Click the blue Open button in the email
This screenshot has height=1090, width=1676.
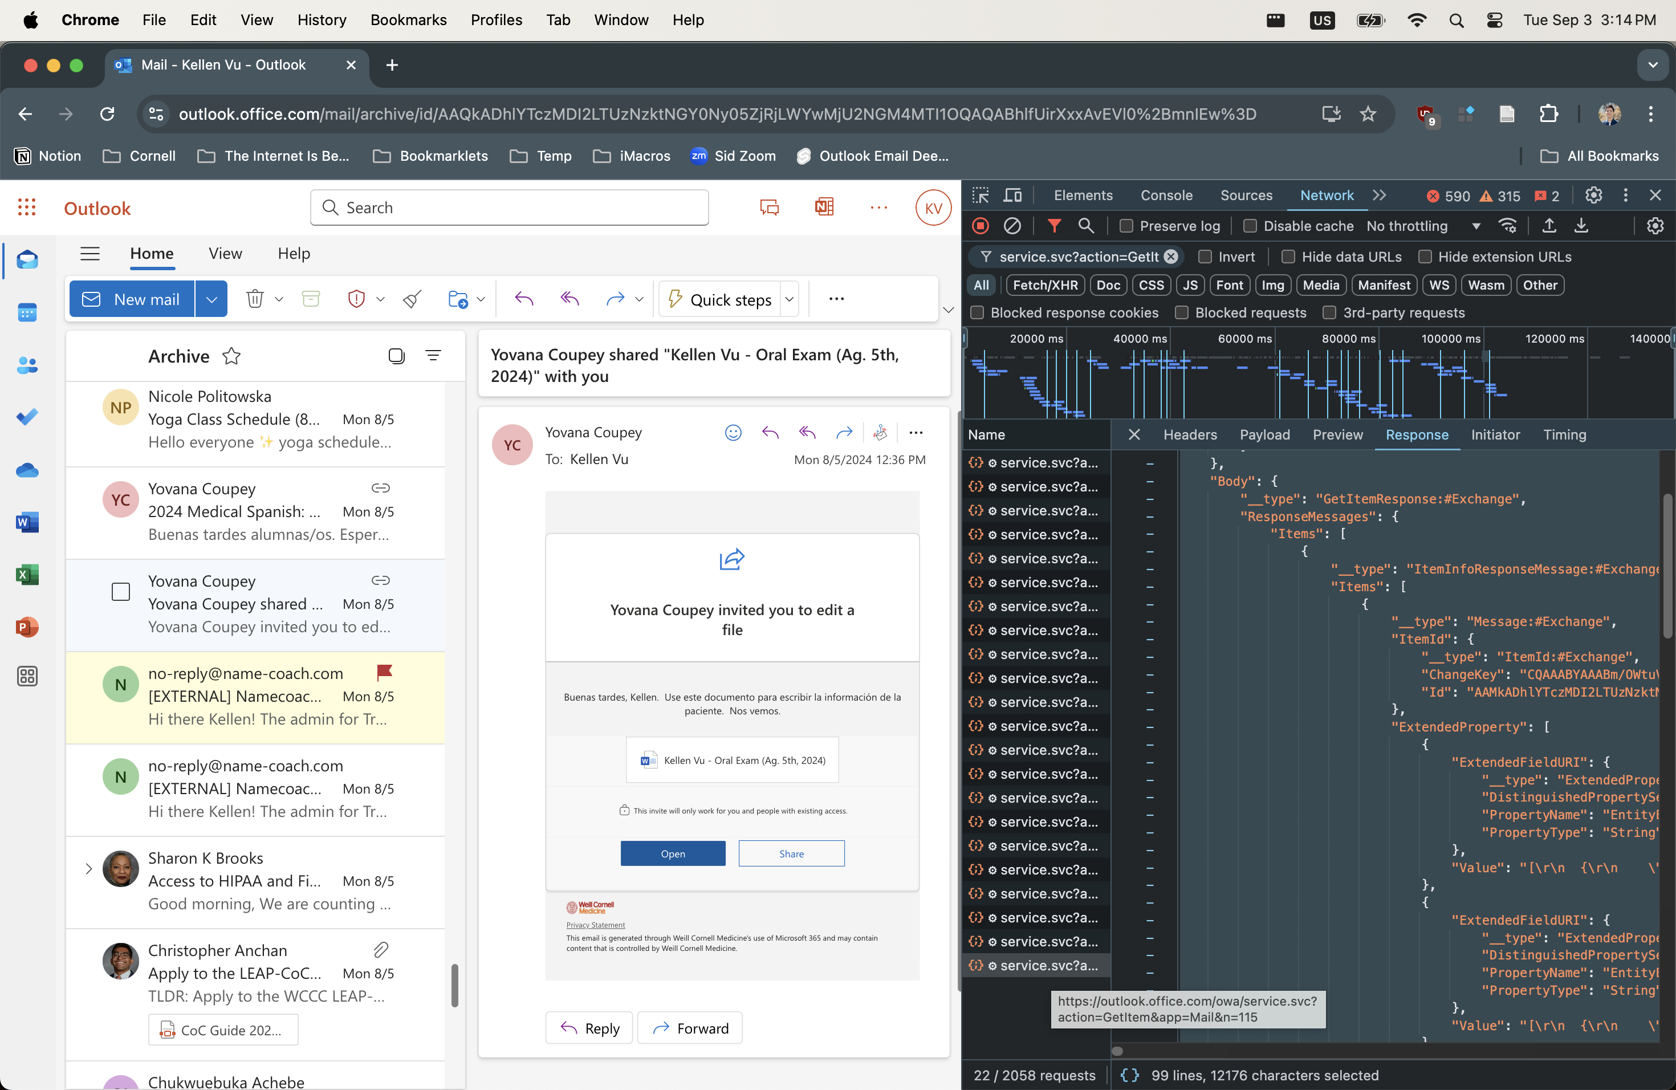tap(673, 853)
